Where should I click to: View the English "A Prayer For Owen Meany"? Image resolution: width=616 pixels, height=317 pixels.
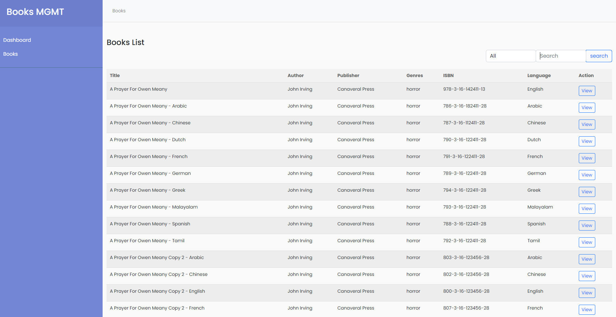point(587,91)
